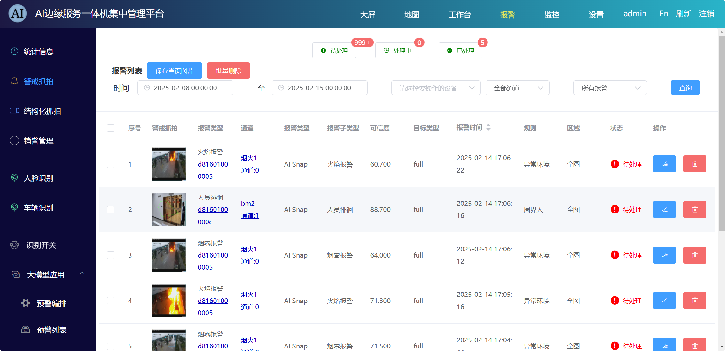Click the sort arrows beside 报警时间
The width and height of the screenshot is (725, 351).
pyautogui.click(x=488, y=127)
